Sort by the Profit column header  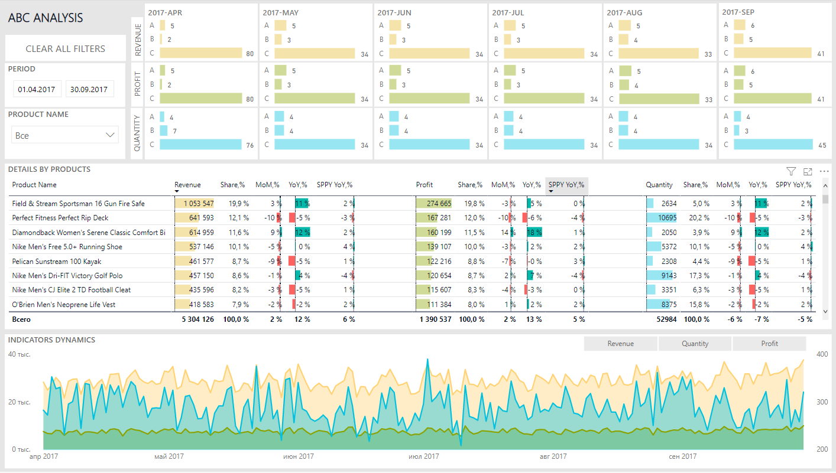pos(424,185)
